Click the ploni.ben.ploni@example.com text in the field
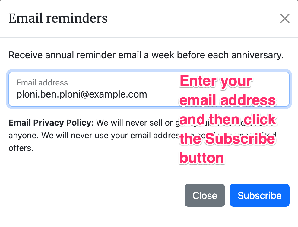The image size is (298, 227). coord(82,94)
